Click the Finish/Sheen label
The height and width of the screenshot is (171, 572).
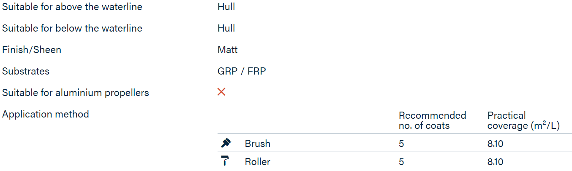click(32, 50)
